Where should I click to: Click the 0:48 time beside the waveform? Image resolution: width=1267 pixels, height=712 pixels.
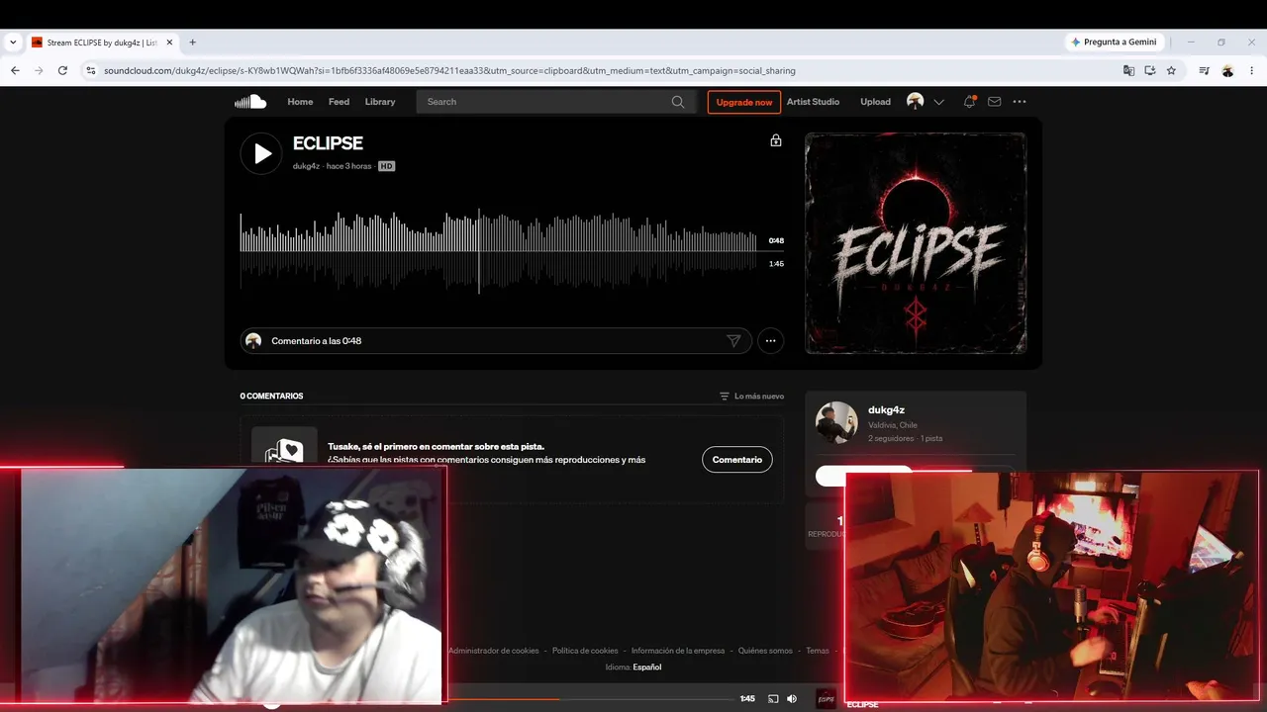coord(776,240)
